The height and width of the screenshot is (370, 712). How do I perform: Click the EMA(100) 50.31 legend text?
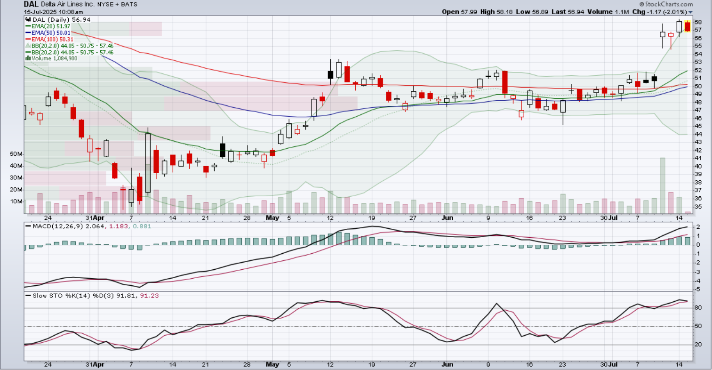(52, 40)
